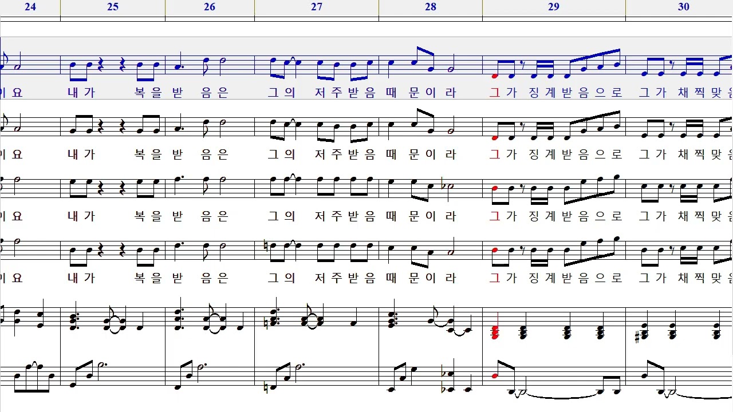The width and height of the screenshot is (733, 412).
Task: Jump to measure 26 marker
Action: coord(210,7)
